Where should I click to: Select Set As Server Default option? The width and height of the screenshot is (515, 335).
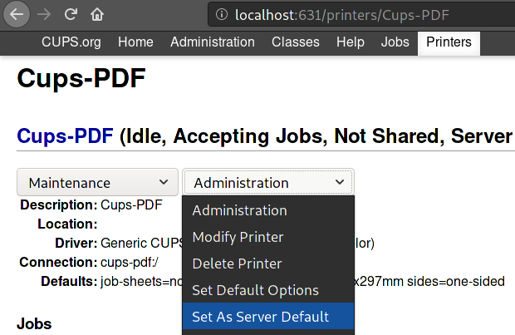(x=268, y=317)
